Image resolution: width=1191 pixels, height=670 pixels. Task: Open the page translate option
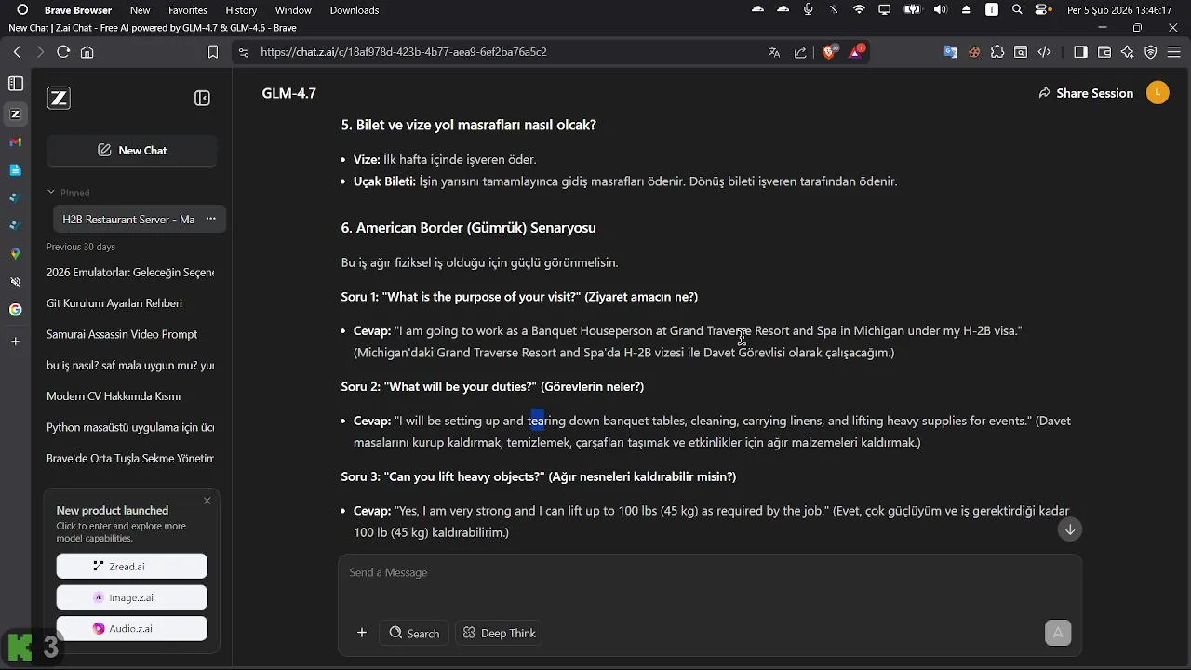pos(774,52)
